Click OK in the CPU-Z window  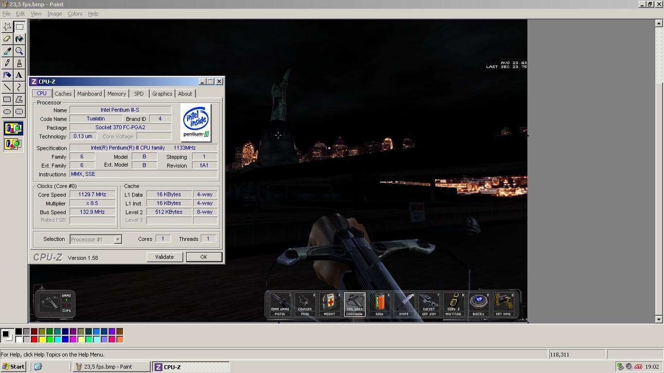204,257
